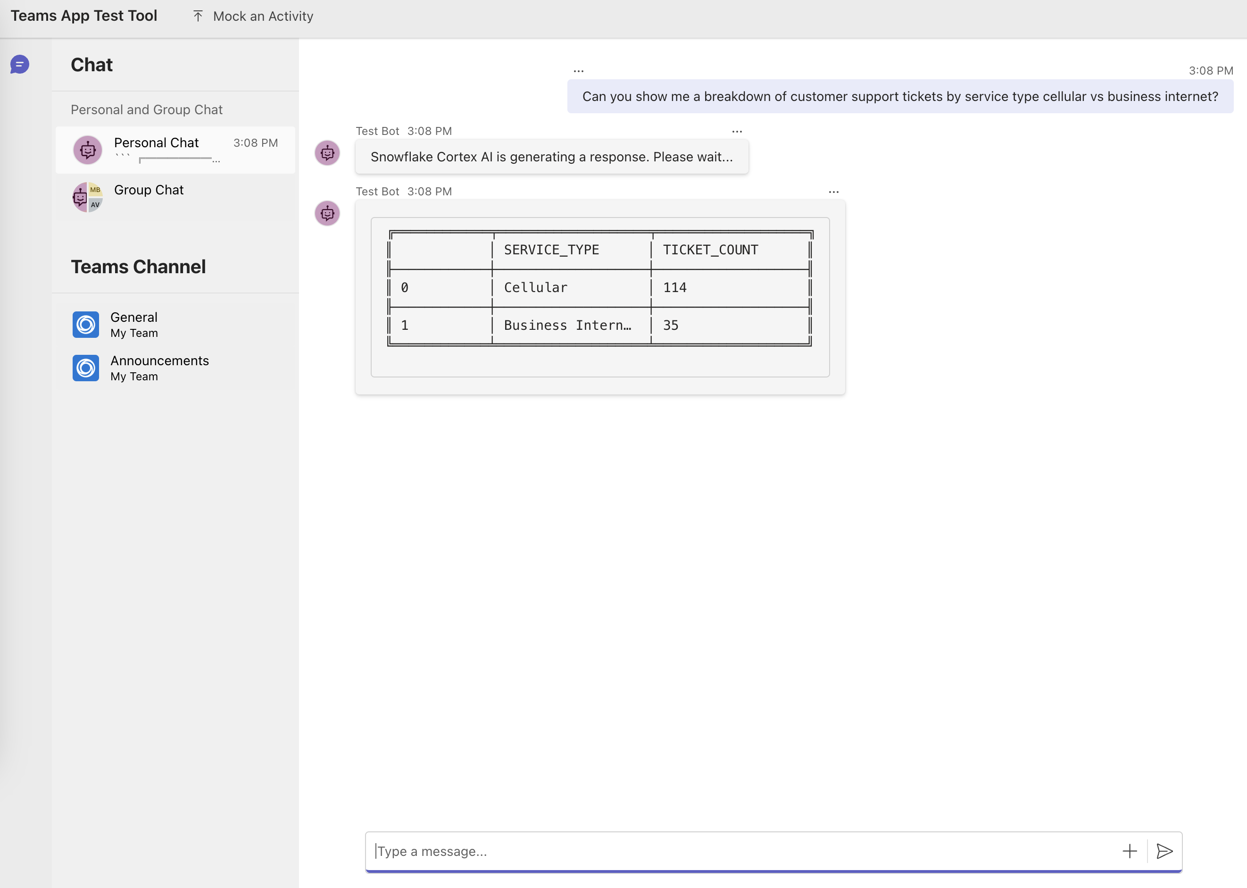Open more options for the user message
The image size is (1247, 888).
tap(579, 71)
